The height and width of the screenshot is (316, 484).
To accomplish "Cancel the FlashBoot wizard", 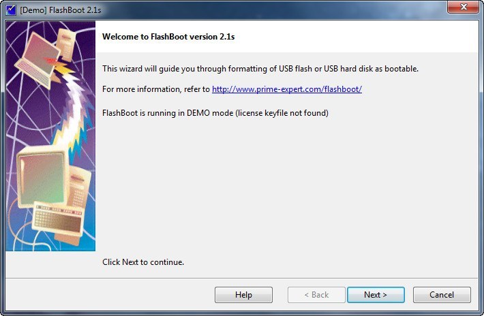I will click(442, 295).
